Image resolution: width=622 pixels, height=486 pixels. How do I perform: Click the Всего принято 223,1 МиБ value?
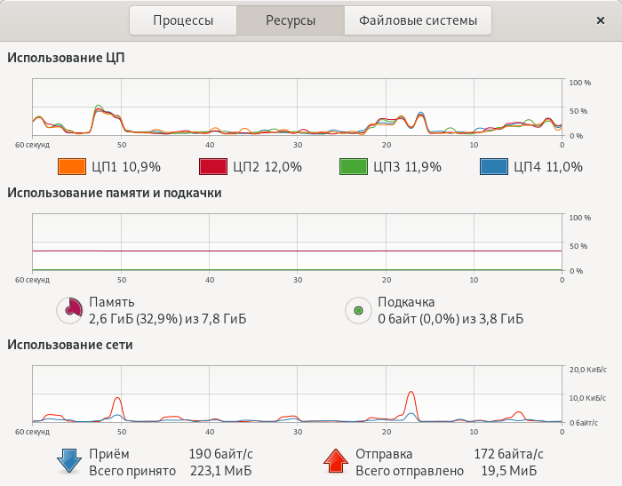(x=218, y=470)
